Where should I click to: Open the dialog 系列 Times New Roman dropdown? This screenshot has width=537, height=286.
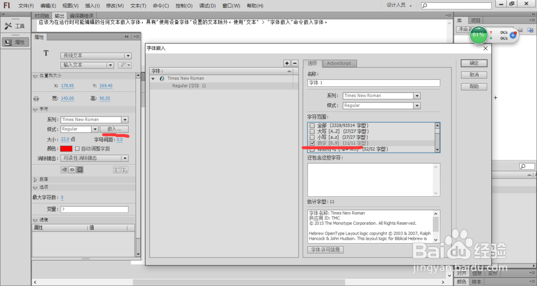coord(417,96)
